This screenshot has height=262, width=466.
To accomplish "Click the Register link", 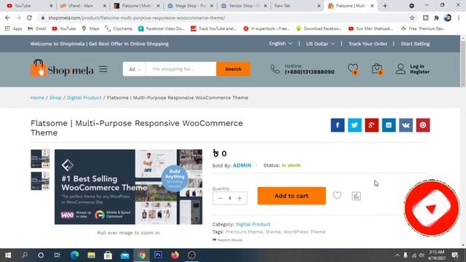I will point(419,72).
